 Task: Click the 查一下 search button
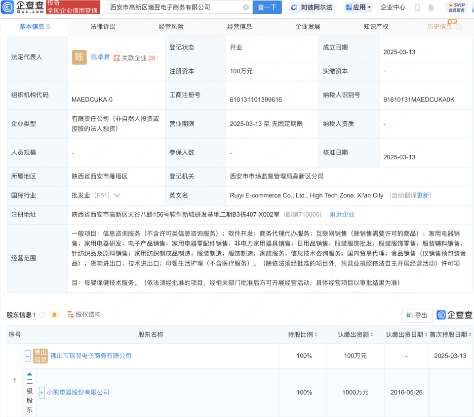pos(267,7)
